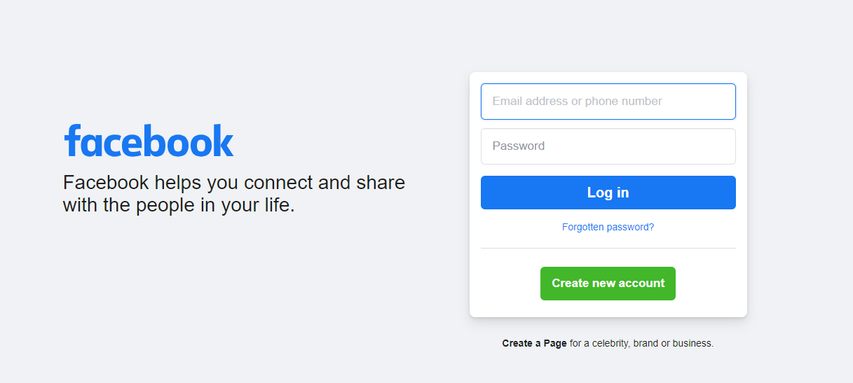
Task: Click the 'Password' placeholder text
Action: (518, 146)
